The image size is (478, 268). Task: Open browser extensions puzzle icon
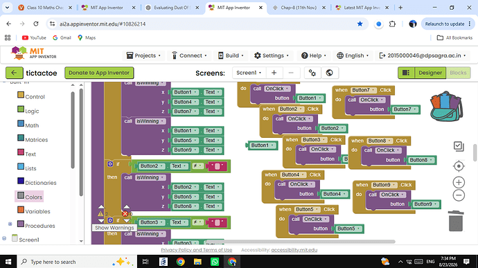tap(392, 24)
